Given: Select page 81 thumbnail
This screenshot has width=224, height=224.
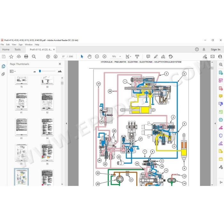Looking at the screenshot, I should 21,101.
